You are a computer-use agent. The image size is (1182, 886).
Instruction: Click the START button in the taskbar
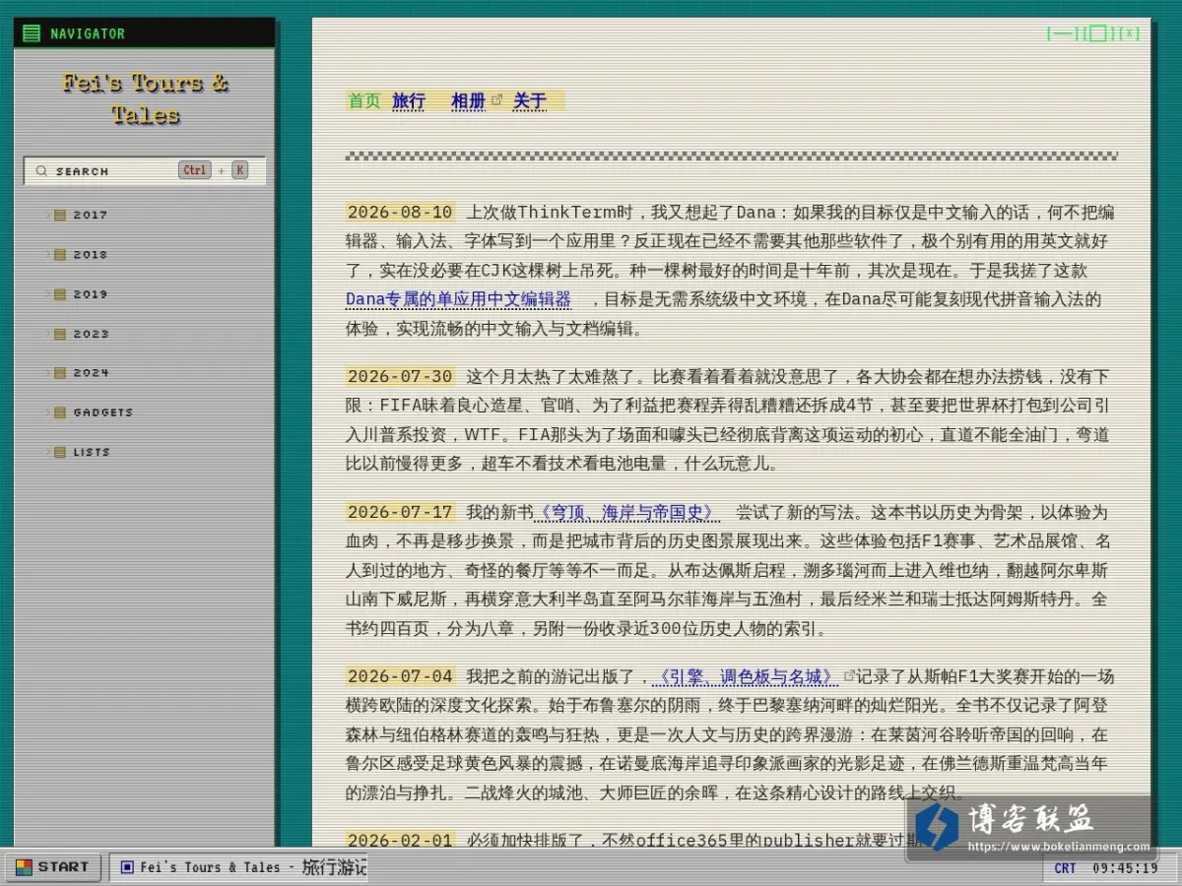(x=53, y=867)
